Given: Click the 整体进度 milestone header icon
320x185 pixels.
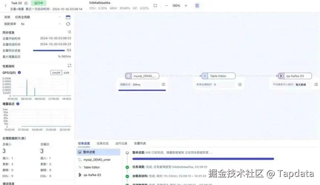Looking at the screenshot, I should (127, 153).
